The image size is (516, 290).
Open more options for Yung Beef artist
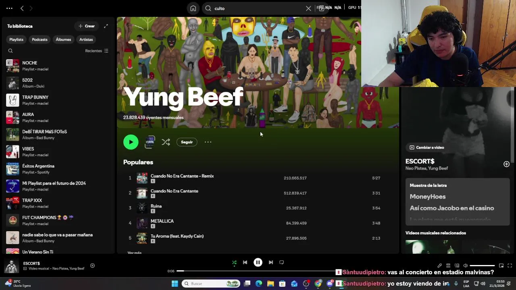pyautogui.click(x=208, y=142)
